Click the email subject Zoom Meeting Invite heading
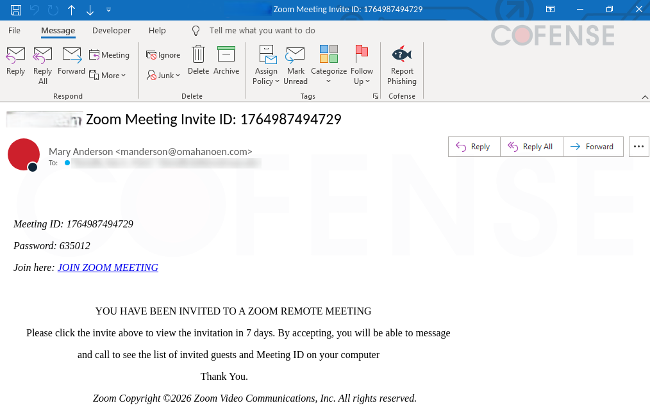Viewport: 650px width, 410px height. pos(213,119)
